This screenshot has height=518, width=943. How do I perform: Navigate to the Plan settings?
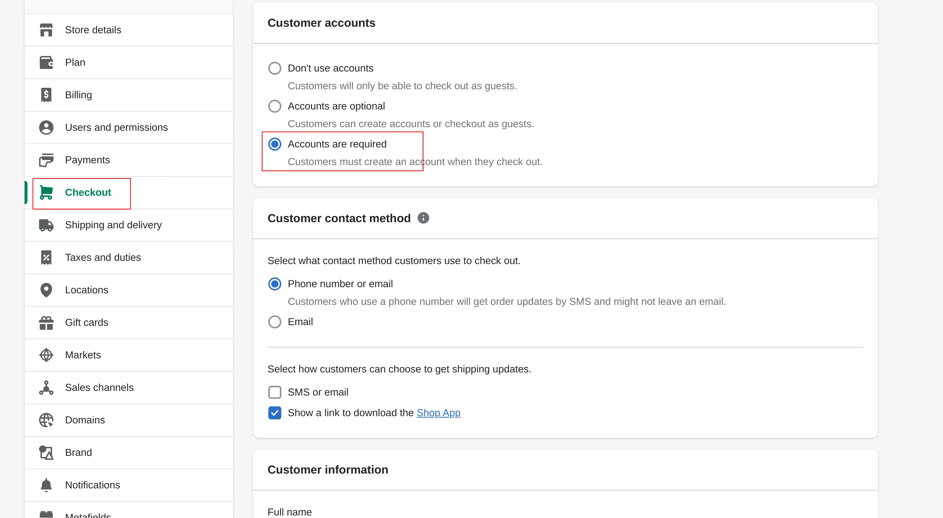pyautogui.click(x=75, y=62)
